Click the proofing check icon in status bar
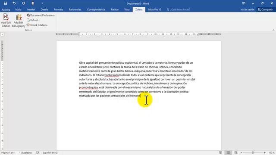276x155 pixels. [38, 152]
